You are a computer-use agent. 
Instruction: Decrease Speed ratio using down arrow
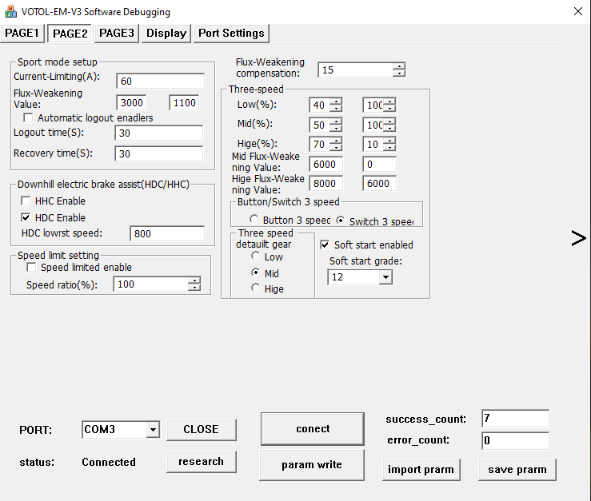click(x=194, y=288)
